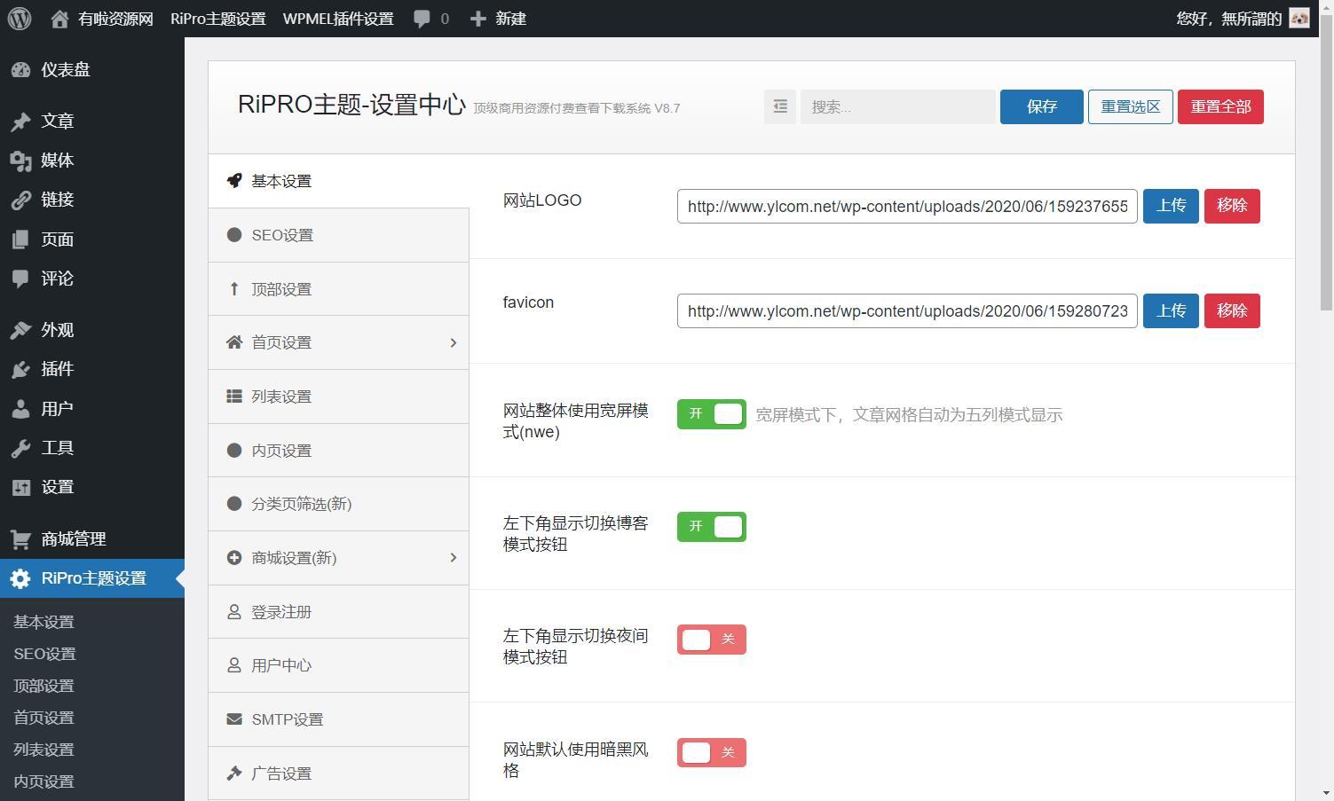Disable the 宽屏模式 toggle switch
1334x801 pixels.
[711, 413]
